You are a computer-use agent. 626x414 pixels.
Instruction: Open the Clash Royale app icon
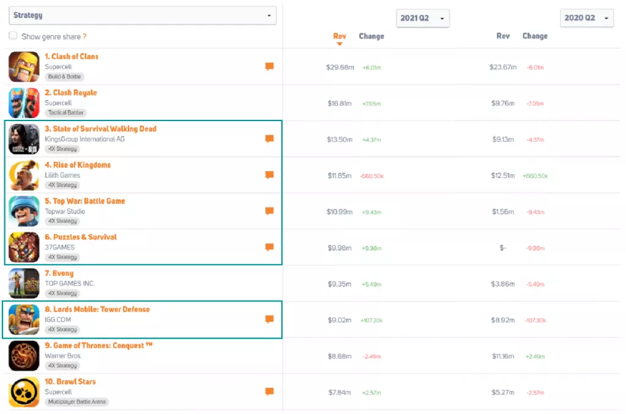pos(24,103)
